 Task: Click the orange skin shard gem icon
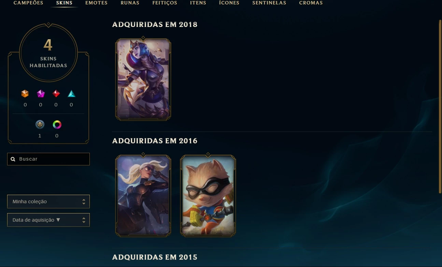click(25, 94)
